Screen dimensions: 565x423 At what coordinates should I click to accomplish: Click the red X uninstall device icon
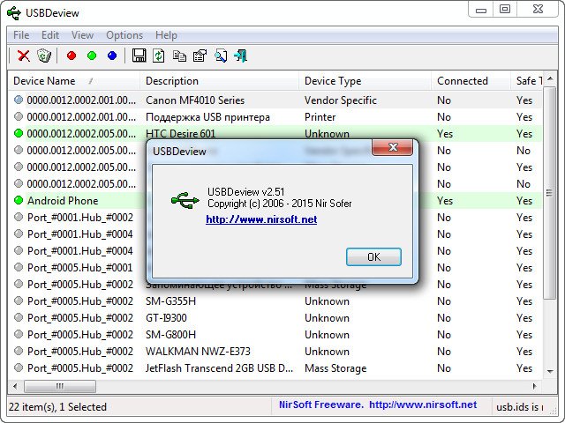[24, 56]
